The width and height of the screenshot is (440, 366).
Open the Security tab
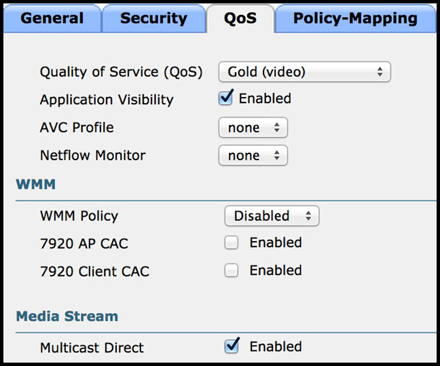pos(153,18)
